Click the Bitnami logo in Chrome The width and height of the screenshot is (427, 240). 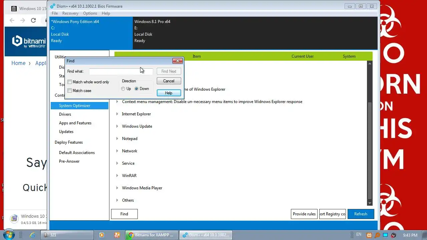pyautogui.click(x=29, y=42)
